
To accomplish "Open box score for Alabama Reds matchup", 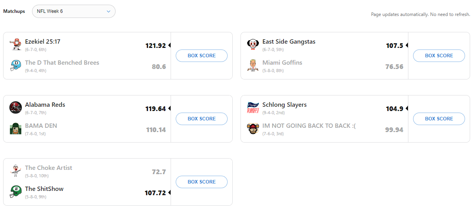I will (201, 119).
